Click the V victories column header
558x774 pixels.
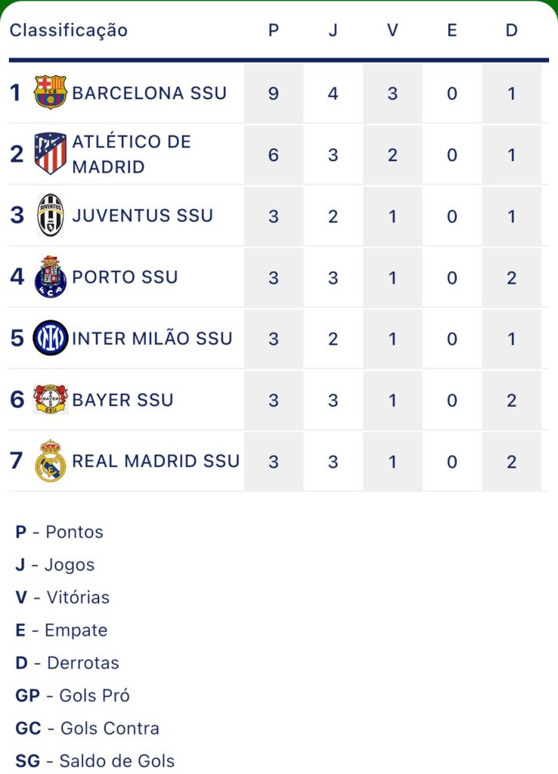pyautogui.click(x=392, y=30)
